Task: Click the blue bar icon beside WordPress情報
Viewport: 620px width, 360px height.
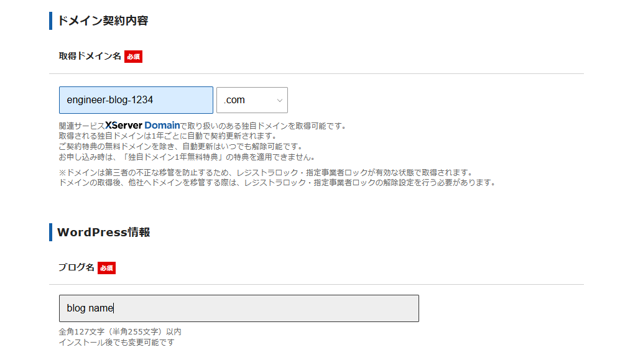Action: pyautogui.click(x=50, y=232)
